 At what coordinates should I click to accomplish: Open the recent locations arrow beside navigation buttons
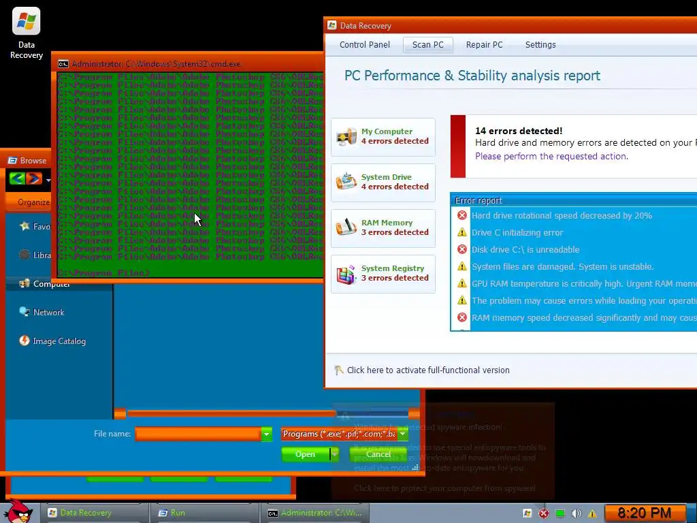point(48,180)
